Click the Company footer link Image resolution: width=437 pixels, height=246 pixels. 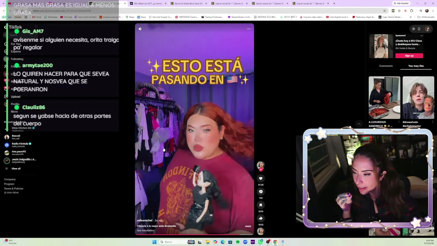(x=10, y=179)
